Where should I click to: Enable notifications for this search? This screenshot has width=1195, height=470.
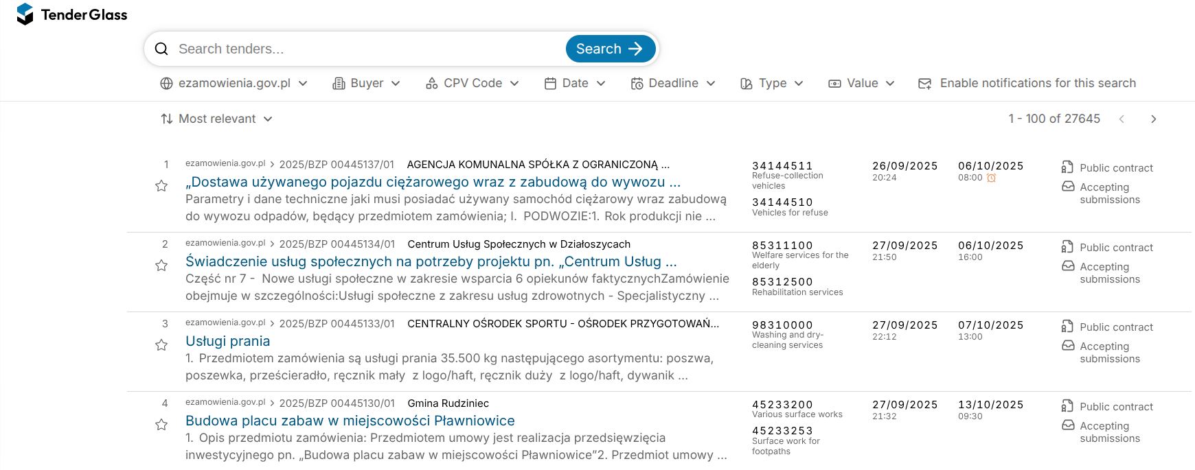[1037, 83]
